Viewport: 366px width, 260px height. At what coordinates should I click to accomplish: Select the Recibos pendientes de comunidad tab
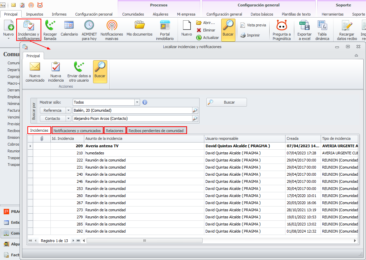point(156,131)
